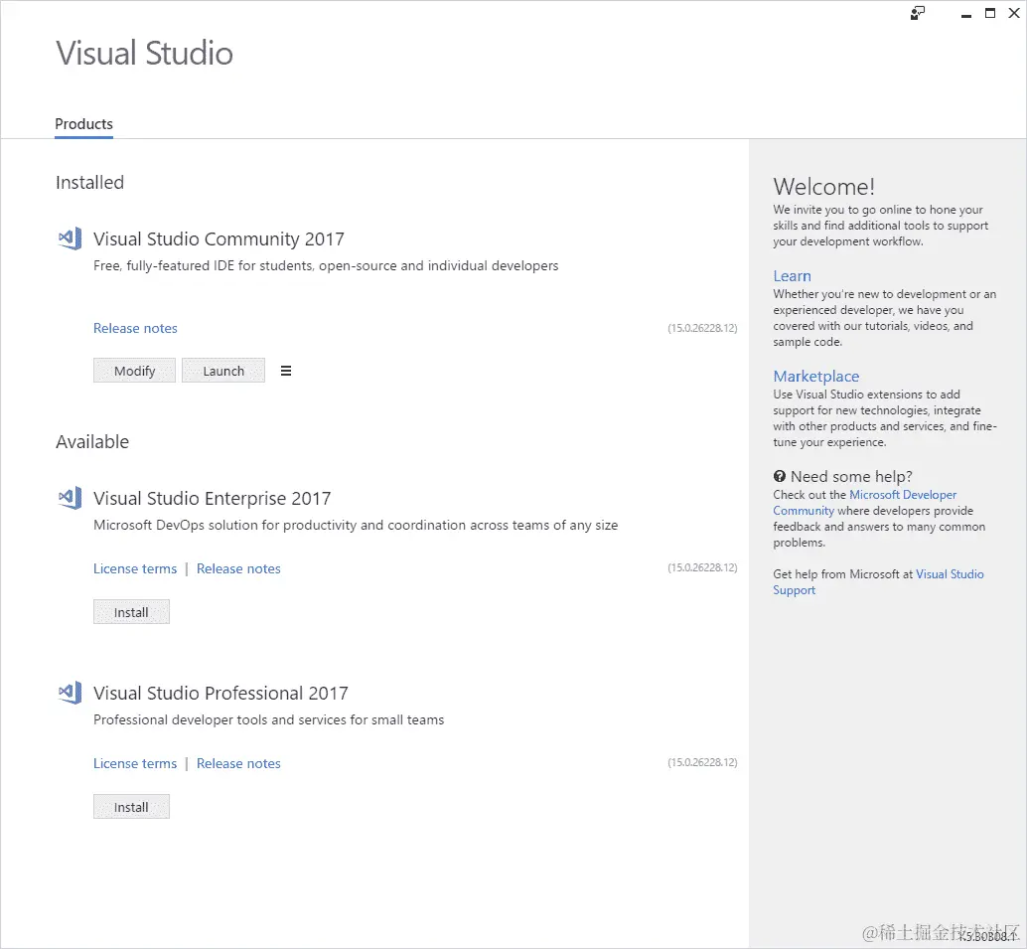1027x949 pixels.
Task: Click the Modify button for Community 2017
Action: 134,371
